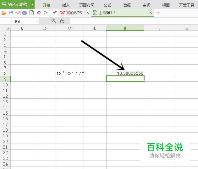Open the 页面布局 ribbon tab

[x=87, y=5]
